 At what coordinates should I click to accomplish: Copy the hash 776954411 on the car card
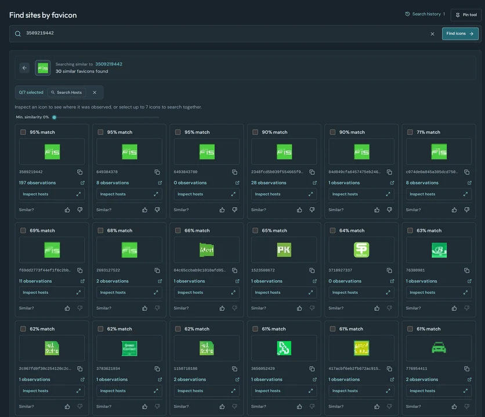(467, 369)
